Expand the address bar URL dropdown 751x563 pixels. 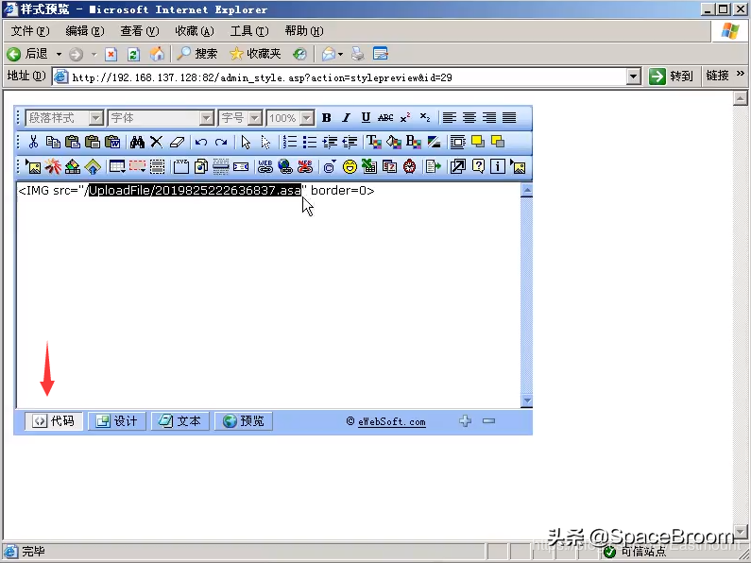click(634, 77)
